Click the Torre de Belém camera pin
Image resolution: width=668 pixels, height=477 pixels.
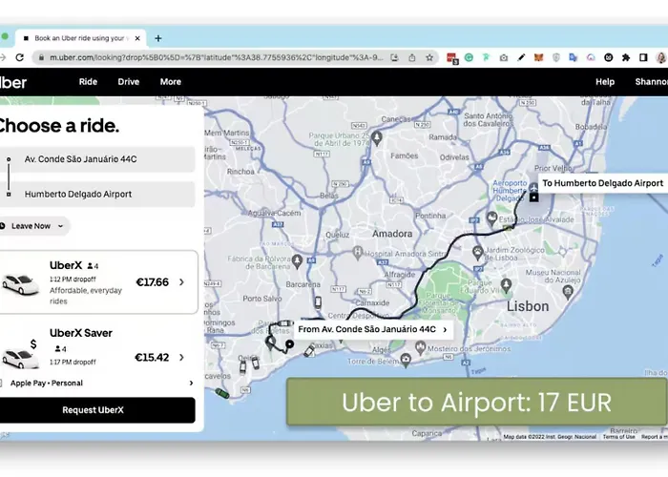(x=406, y=360)
